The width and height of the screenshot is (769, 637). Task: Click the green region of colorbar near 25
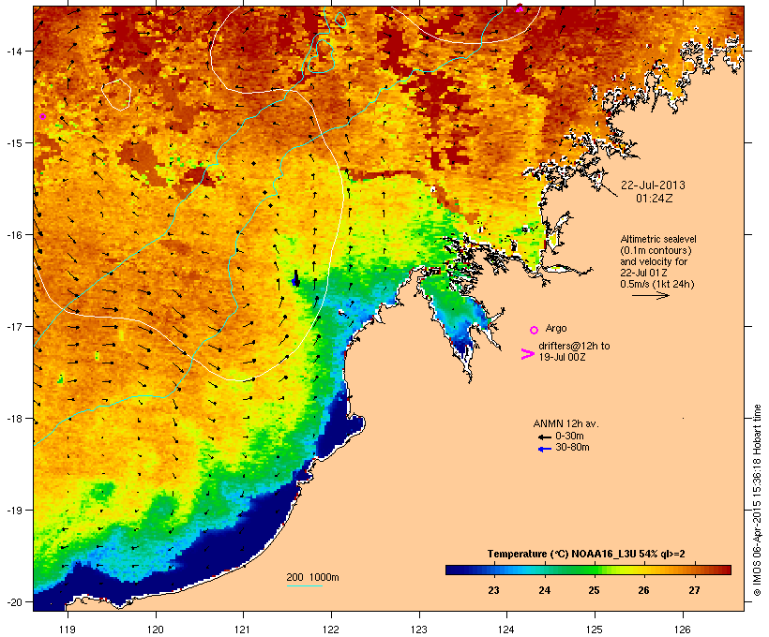click(x=591, y=570)
